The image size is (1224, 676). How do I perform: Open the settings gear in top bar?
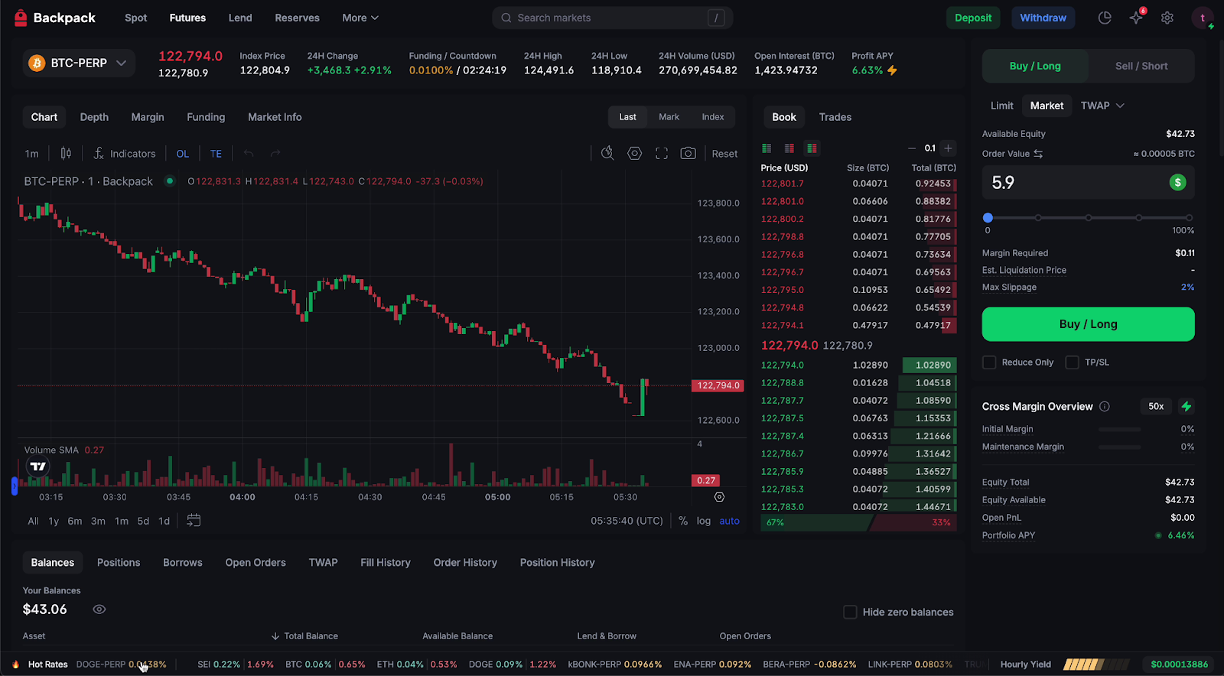(1167, 18)
